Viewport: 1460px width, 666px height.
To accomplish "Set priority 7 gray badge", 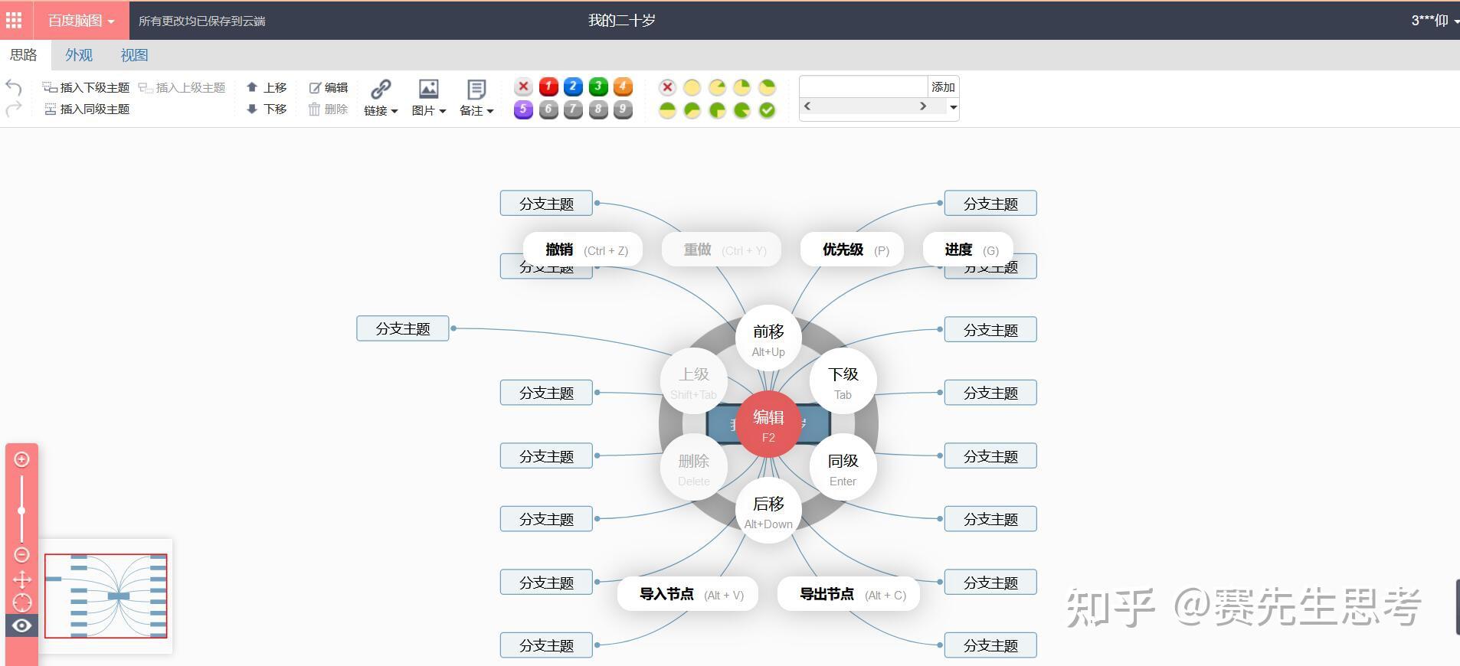I will [573, 109].
